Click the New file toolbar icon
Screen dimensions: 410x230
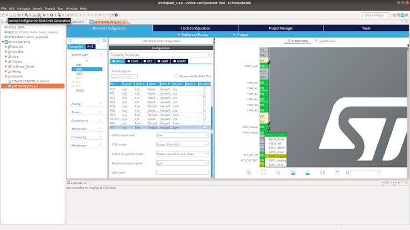click(3, 15)
